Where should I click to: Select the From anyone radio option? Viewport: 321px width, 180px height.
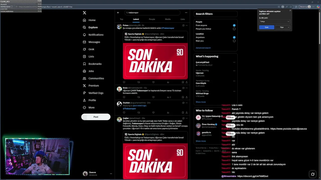tap(234, 25)
